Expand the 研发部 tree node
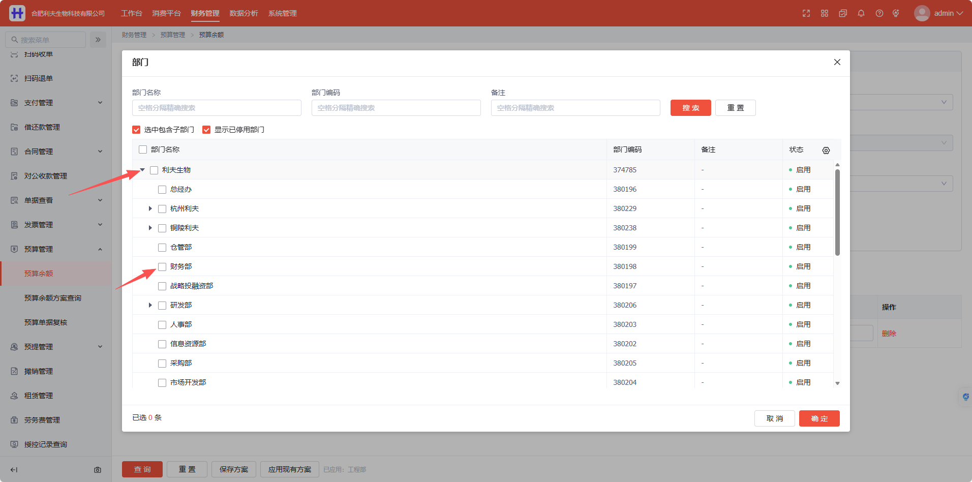Image resolution: width=972 pixels, height=482 pixels. [x=150, y=305]
